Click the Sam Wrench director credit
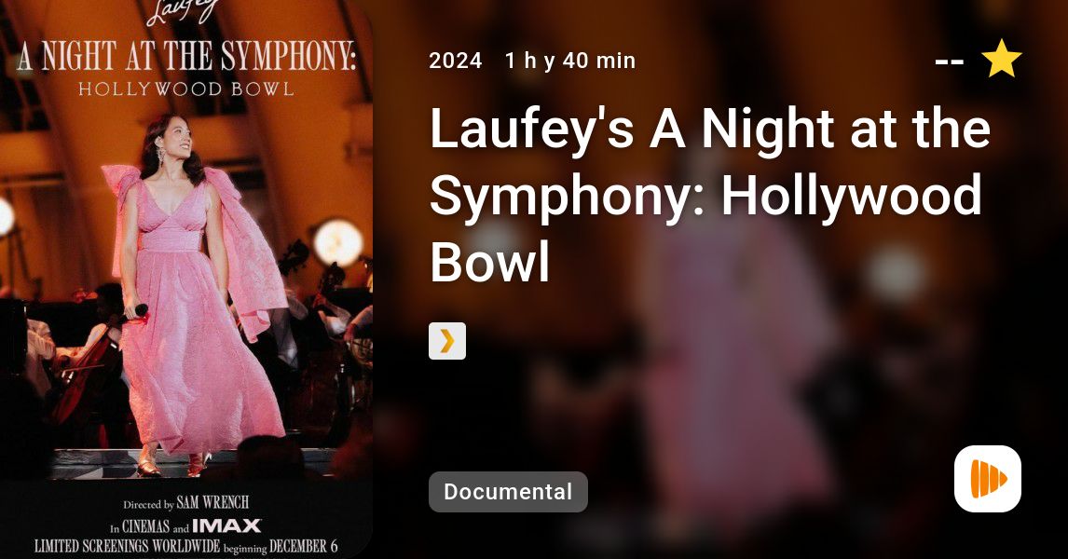Screen dimensions: 1068x559 (212, 502)
